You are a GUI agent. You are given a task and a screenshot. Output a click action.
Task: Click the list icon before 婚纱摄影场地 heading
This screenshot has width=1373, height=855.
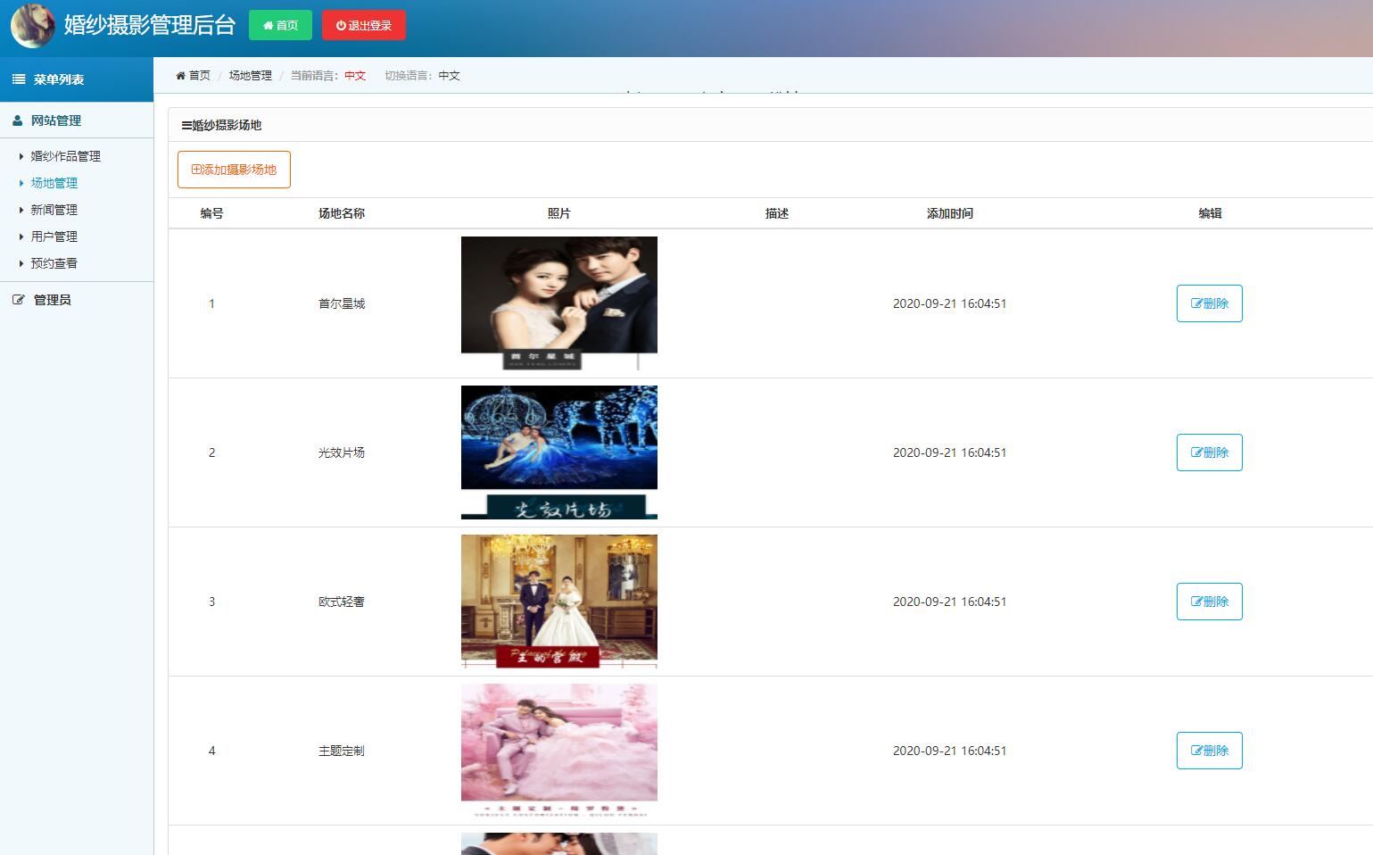tap(184, 124)
